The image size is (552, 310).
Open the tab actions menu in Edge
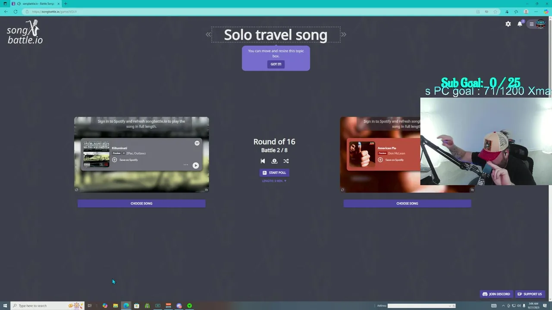click(5, 3)
